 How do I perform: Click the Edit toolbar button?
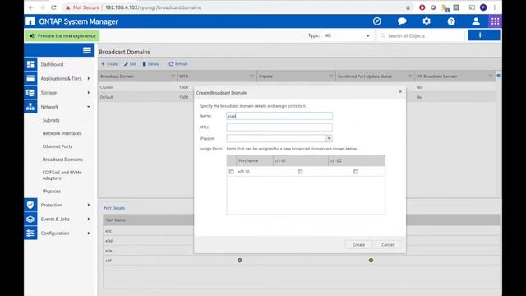pyautogui.click(x=130, y=64)
